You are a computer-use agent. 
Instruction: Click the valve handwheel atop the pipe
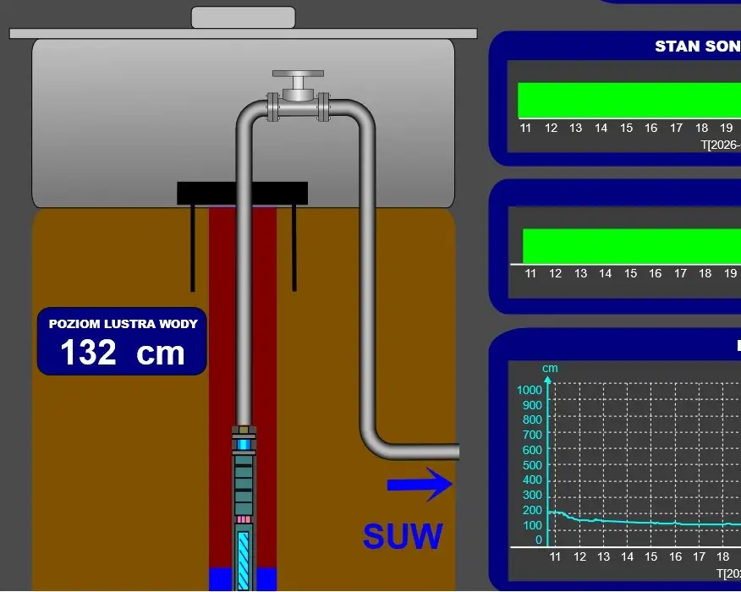pos(299,74)
